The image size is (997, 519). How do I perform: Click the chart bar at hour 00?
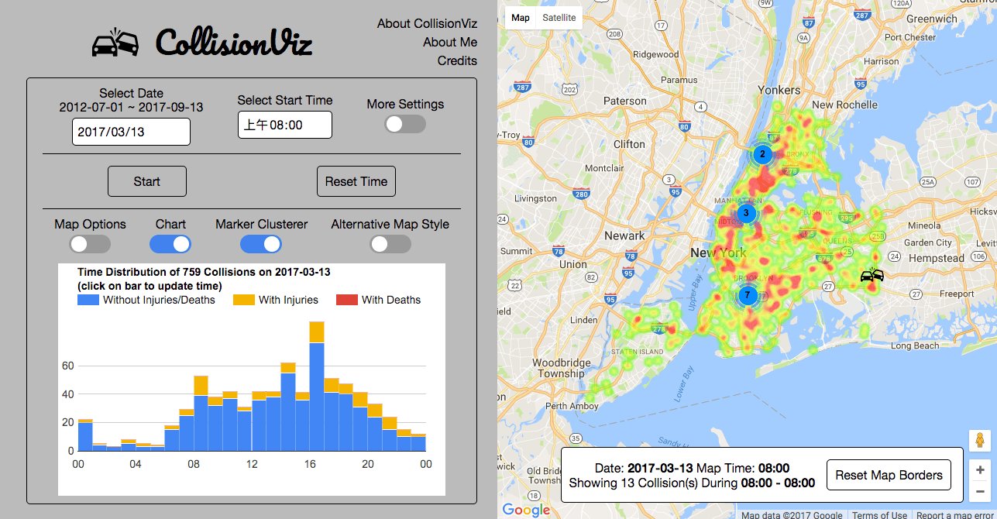click(85, 435)
